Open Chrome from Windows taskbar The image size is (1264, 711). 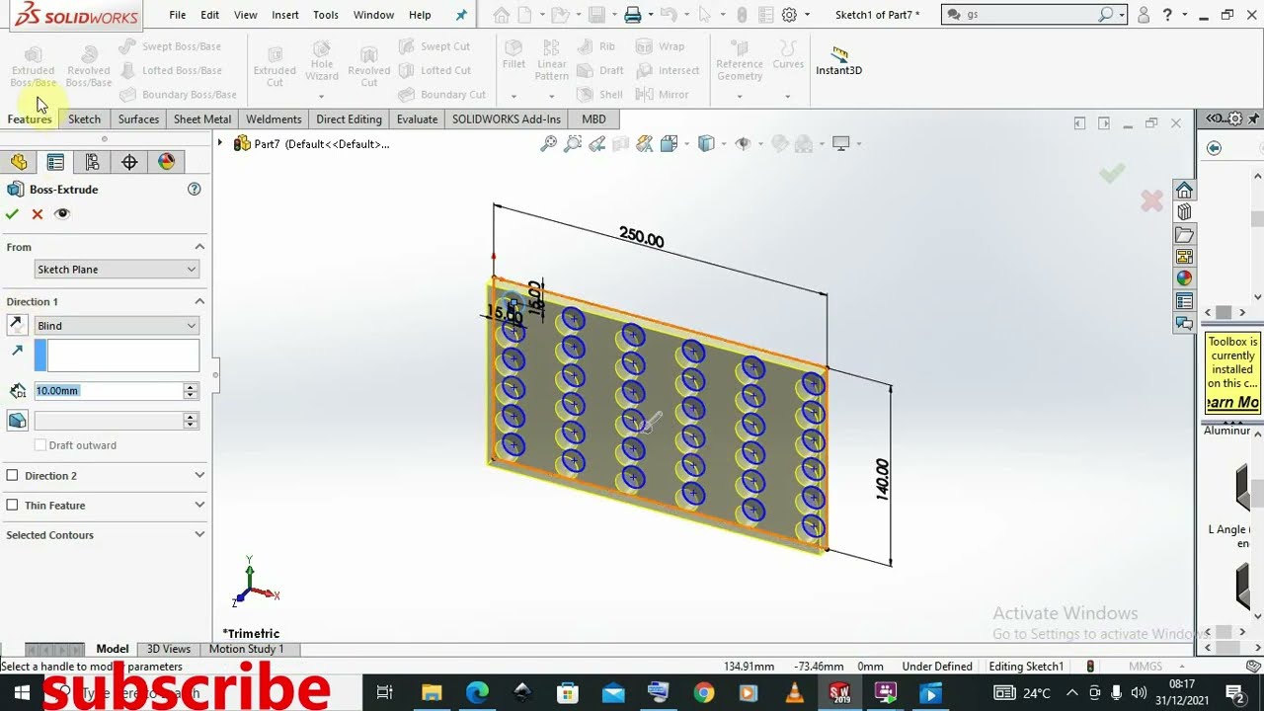(703, 693)
